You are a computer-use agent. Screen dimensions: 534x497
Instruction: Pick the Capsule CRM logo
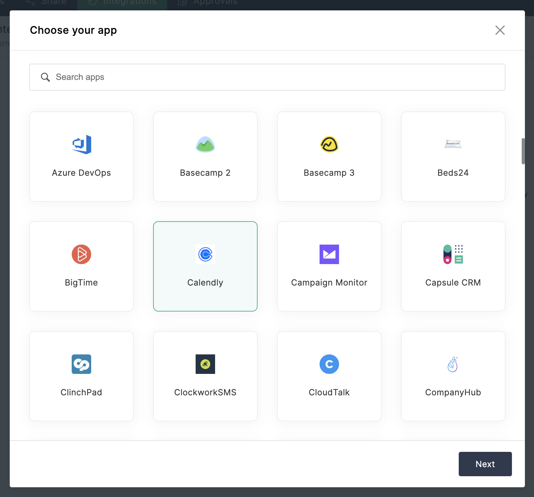pyautogui.click(x=453, y=254)
